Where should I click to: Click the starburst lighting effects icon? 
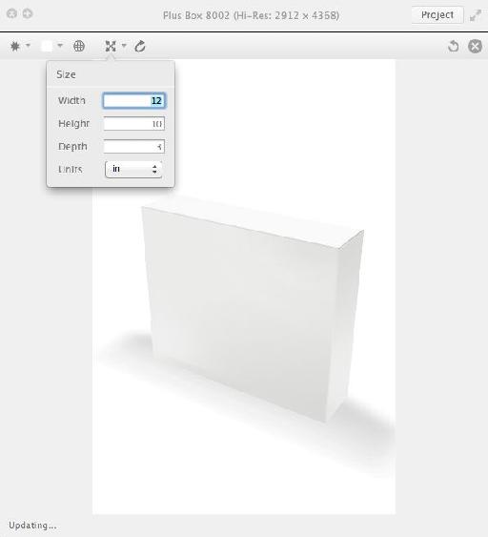click(15, 46)
